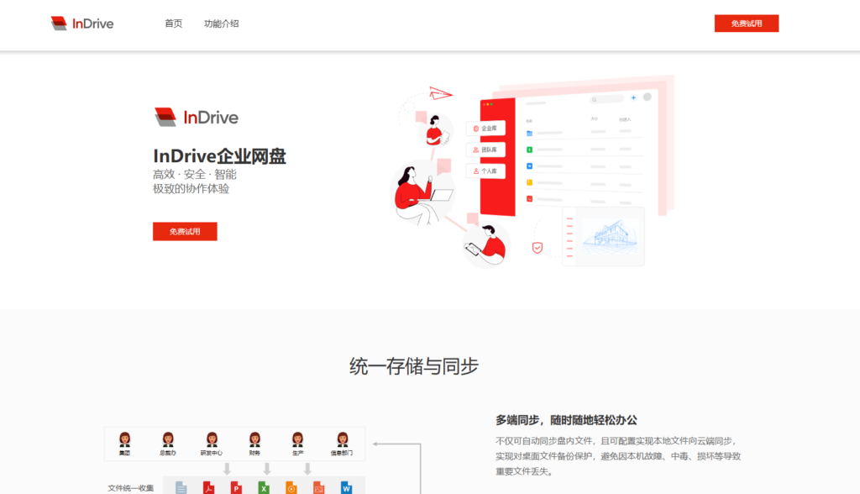This screenshot has height=494, width=860.
Task: Open the 首页 navigation item
Action: pos(173,24)
